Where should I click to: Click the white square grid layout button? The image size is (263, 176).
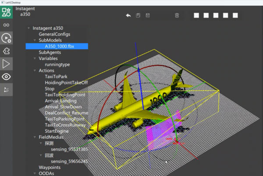(225, 15)
